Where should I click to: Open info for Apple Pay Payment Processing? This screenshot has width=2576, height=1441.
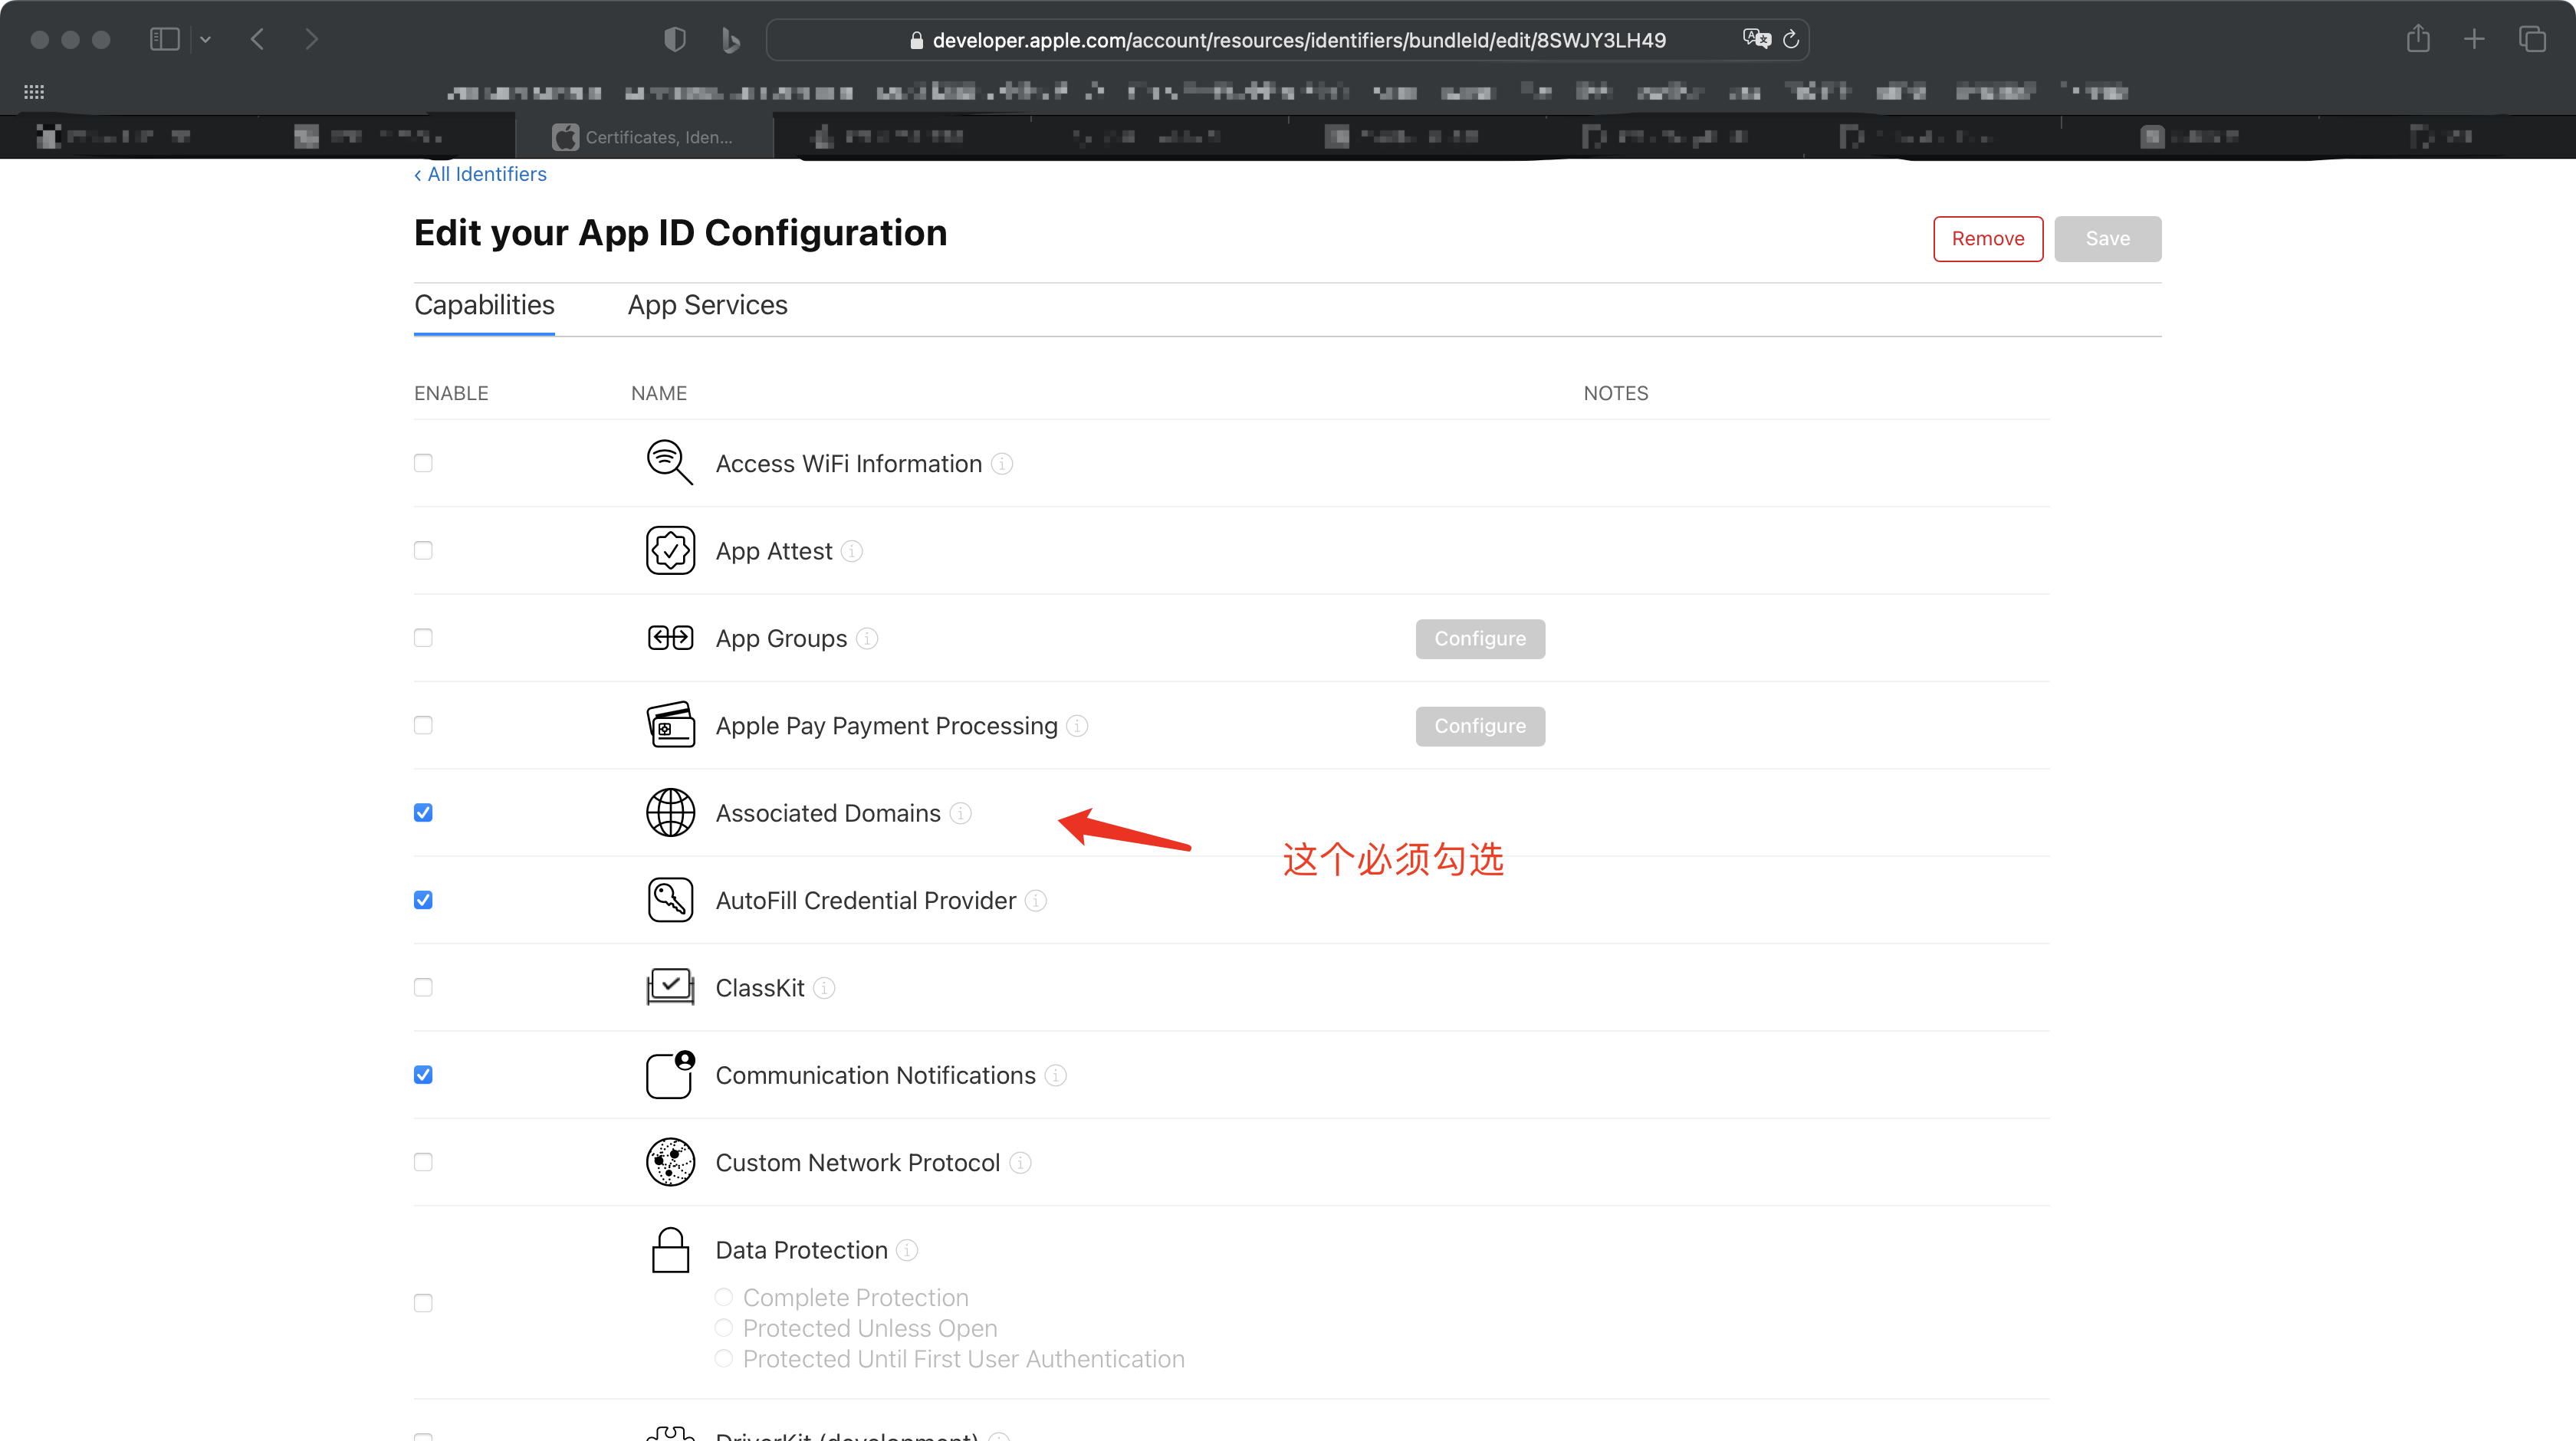coord(1077,726)
